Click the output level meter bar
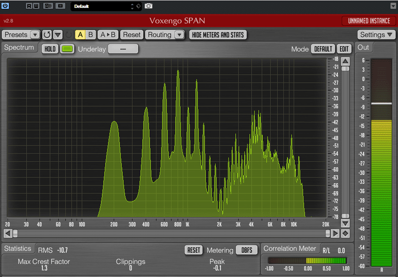Screen dimensions: 398x277 (381, 162)
